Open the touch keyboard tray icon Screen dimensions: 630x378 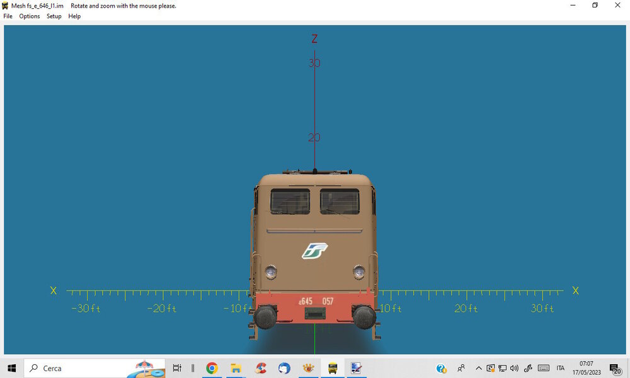(x=544, y=368)
